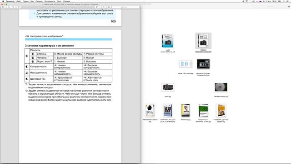This screenshot has width=291, height=164.
Task: Open the Правка menu
Action: click(25, 1)
